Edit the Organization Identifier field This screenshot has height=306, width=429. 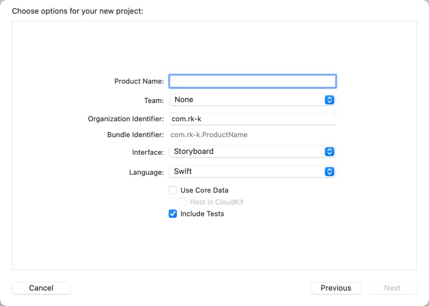(252, 119)
